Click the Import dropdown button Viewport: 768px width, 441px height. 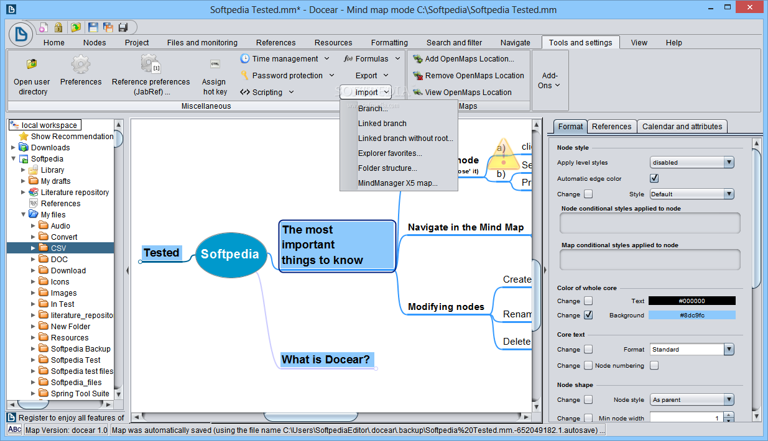(366, 92)
